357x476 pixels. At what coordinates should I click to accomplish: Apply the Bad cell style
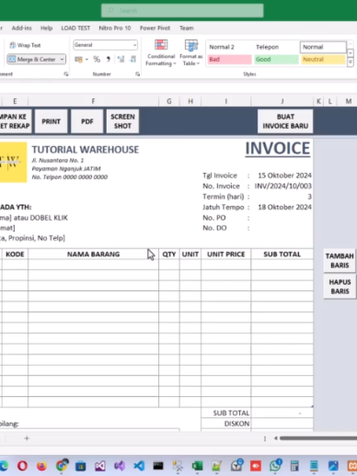click(x=229, y=60)
